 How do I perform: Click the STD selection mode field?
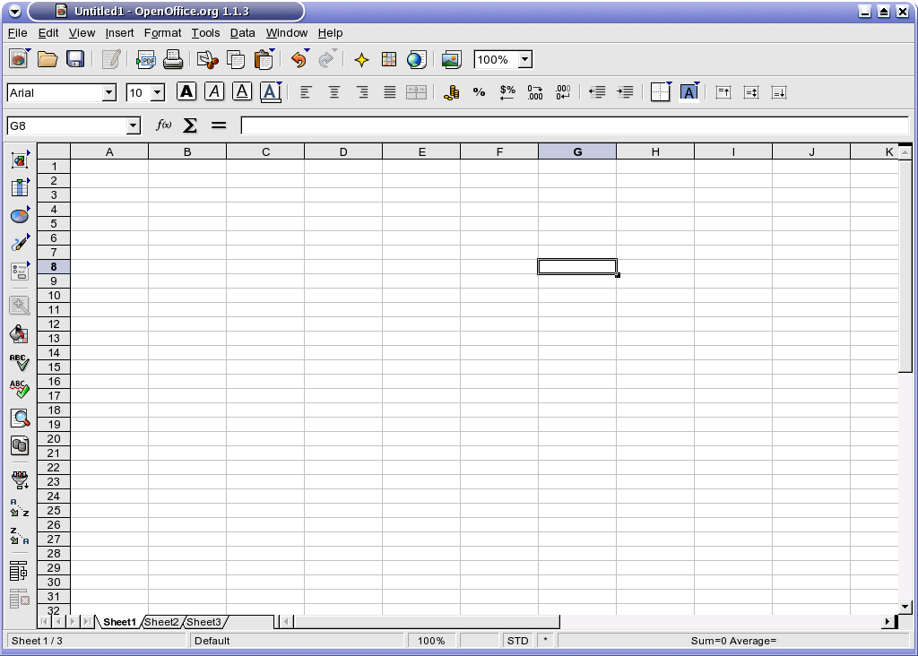[517, 641]
